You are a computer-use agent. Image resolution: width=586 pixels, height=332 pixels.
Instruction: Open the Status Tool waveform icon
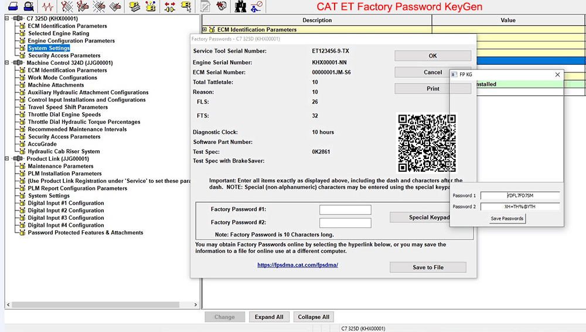(x=47, y=6)
